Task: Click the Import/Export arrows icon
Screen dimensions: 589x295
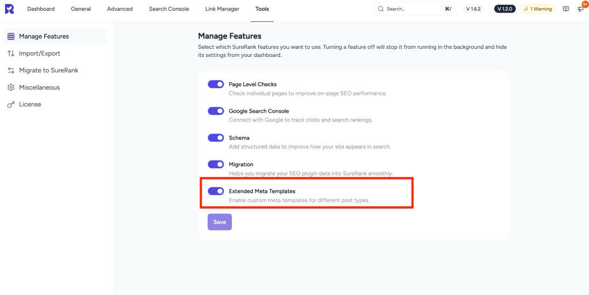Action: [11, 53]
